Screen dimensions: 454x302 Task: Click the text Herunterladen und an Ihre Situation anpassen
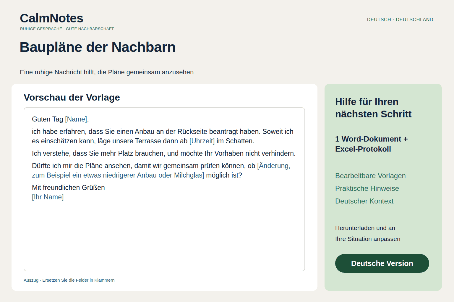point(368,234)
